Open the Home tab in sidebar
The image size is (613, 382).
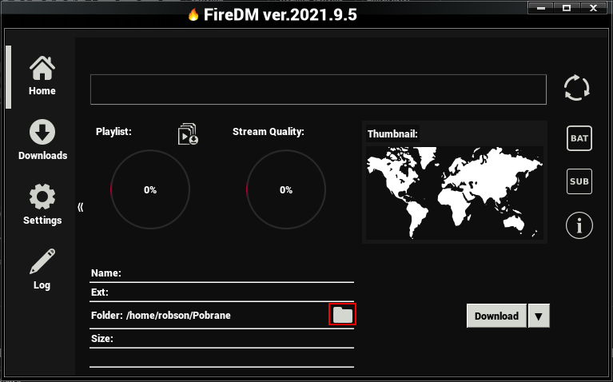(x=42, y=76)
